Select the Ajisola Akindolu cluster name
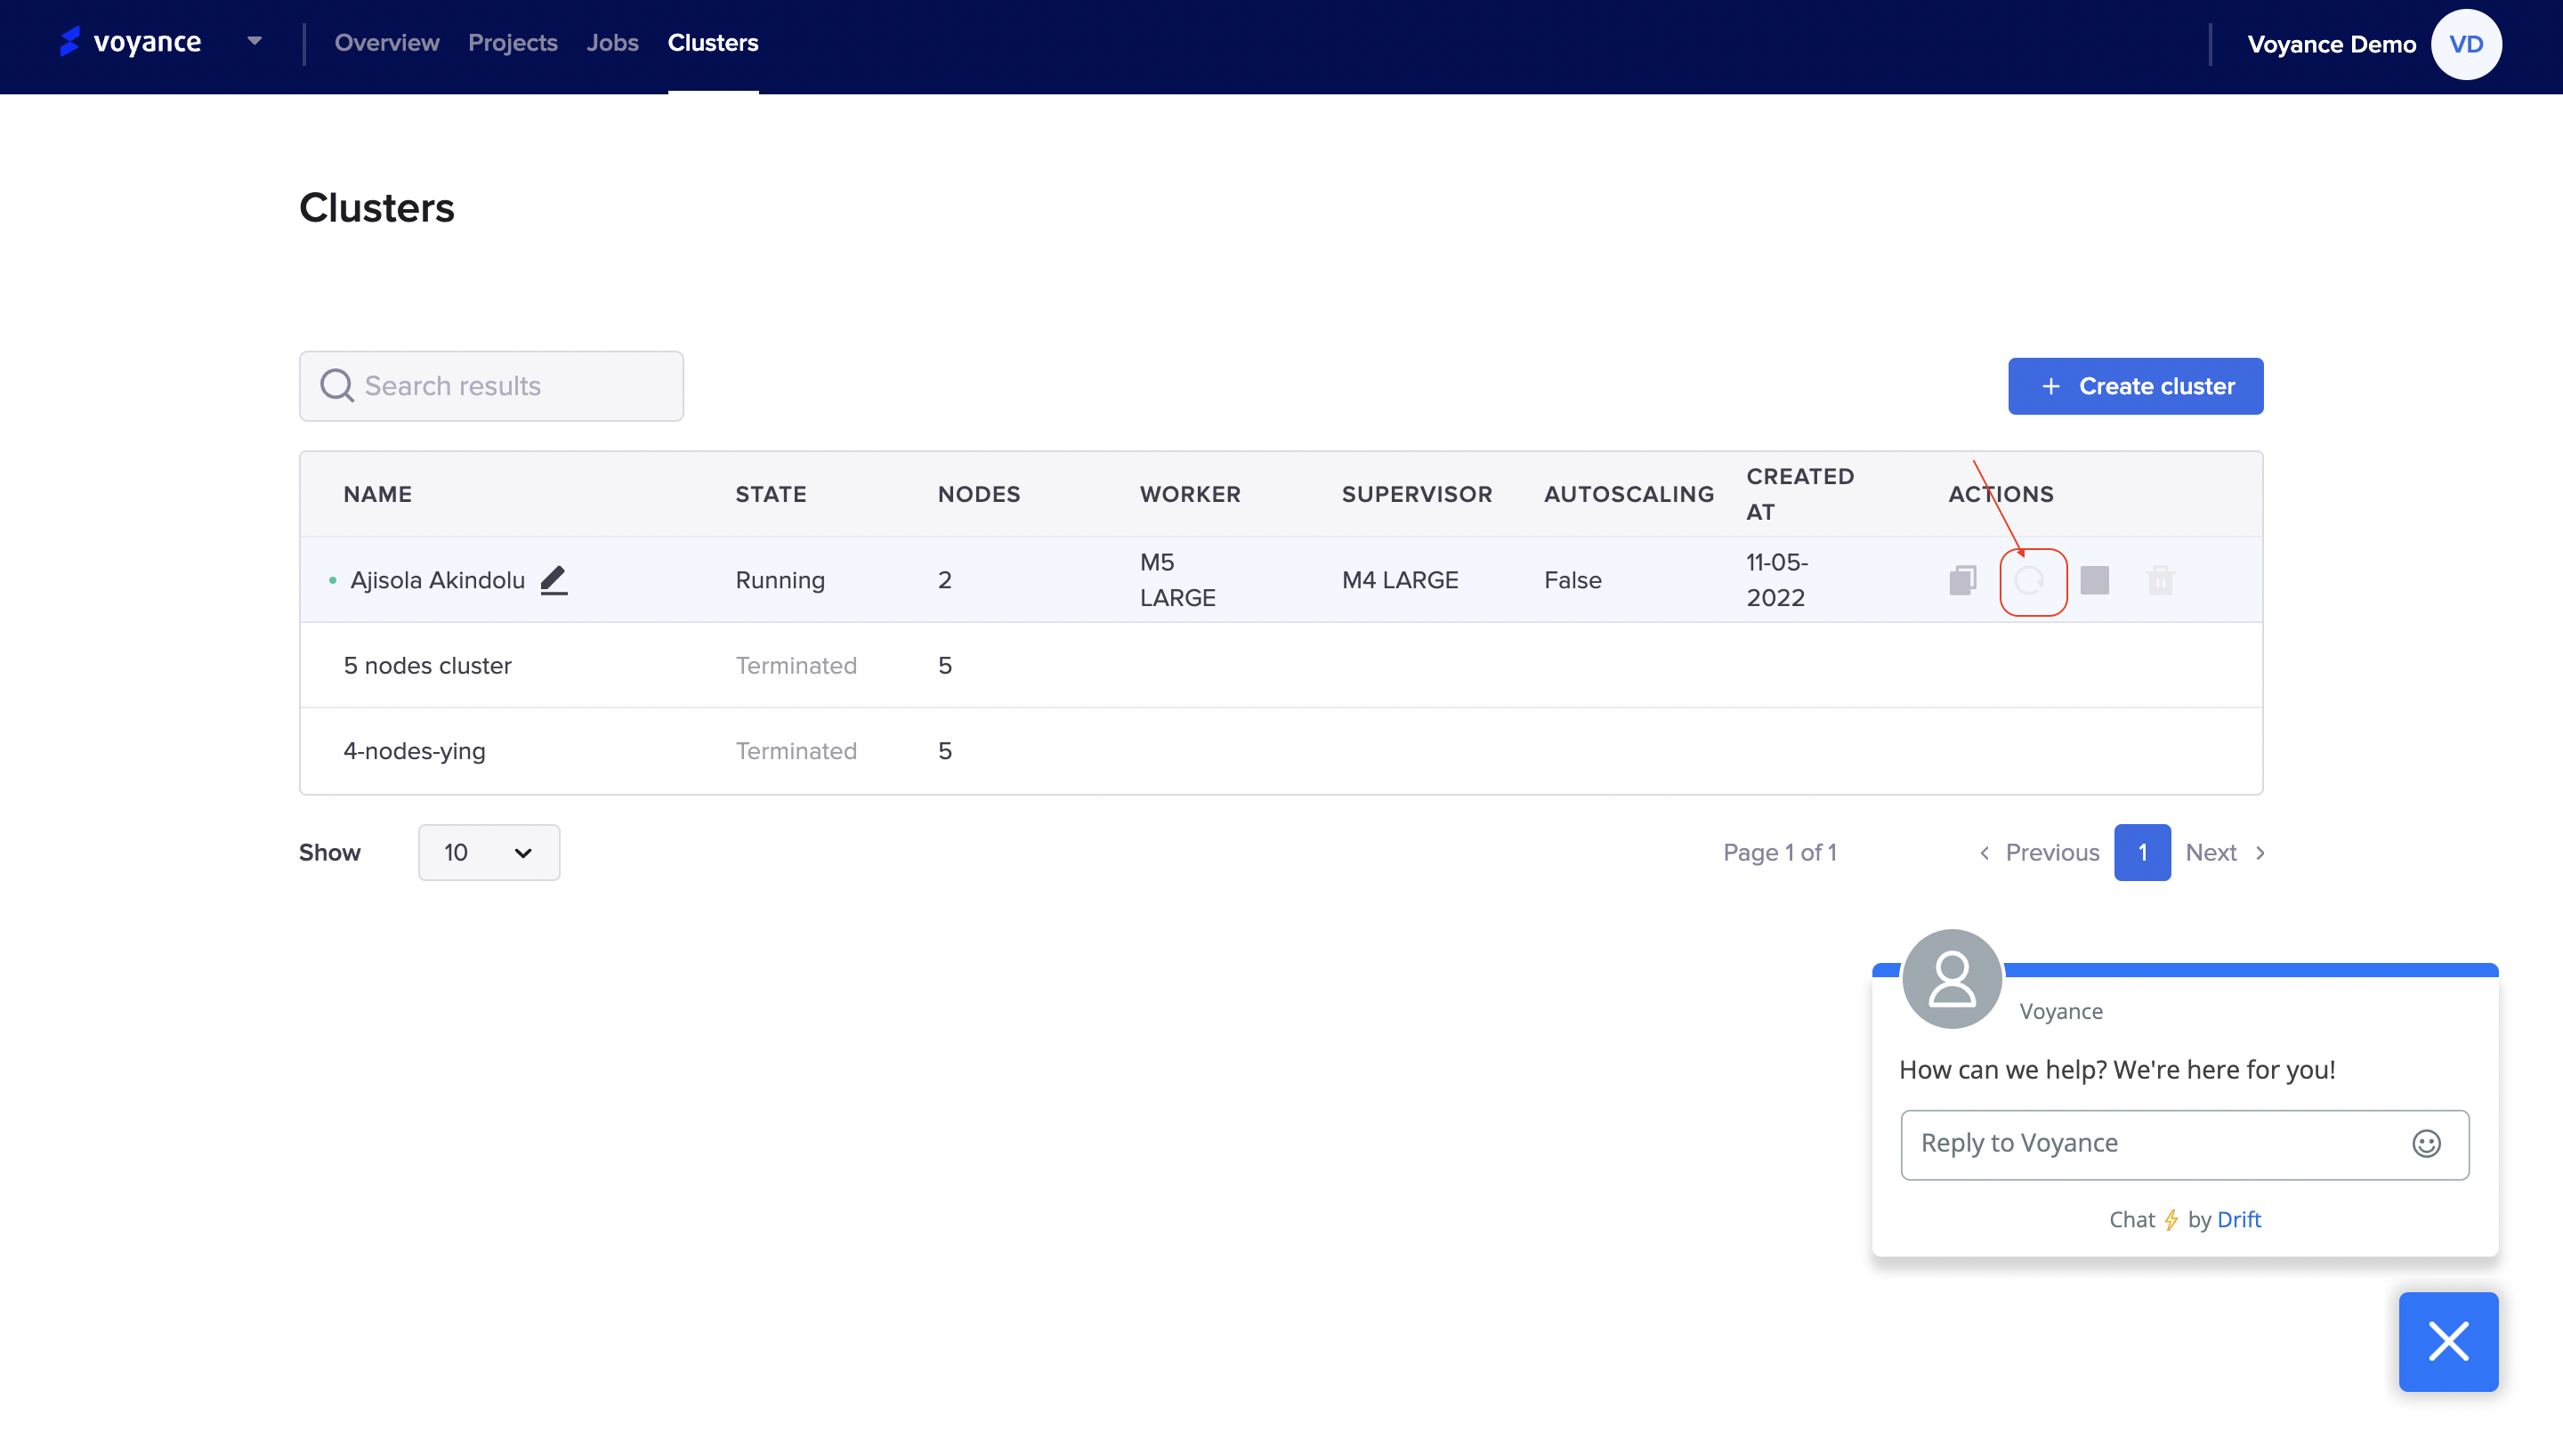This screenshot has height=1456, width=2563. pyautogui.click(x=437, y=580)
